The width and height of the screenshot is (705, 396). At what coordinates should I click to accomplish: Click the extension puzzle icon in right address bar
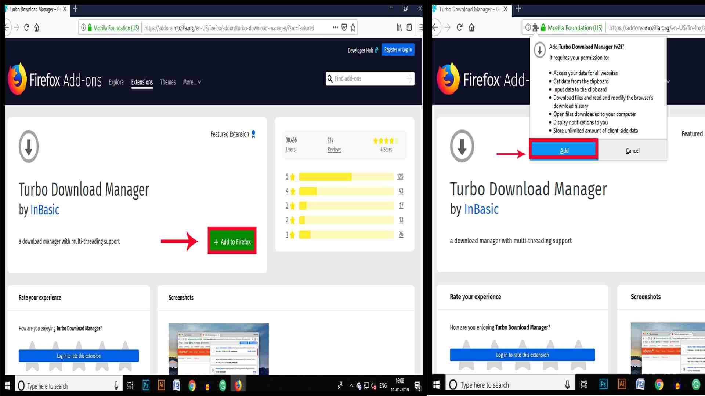[536, 27]
